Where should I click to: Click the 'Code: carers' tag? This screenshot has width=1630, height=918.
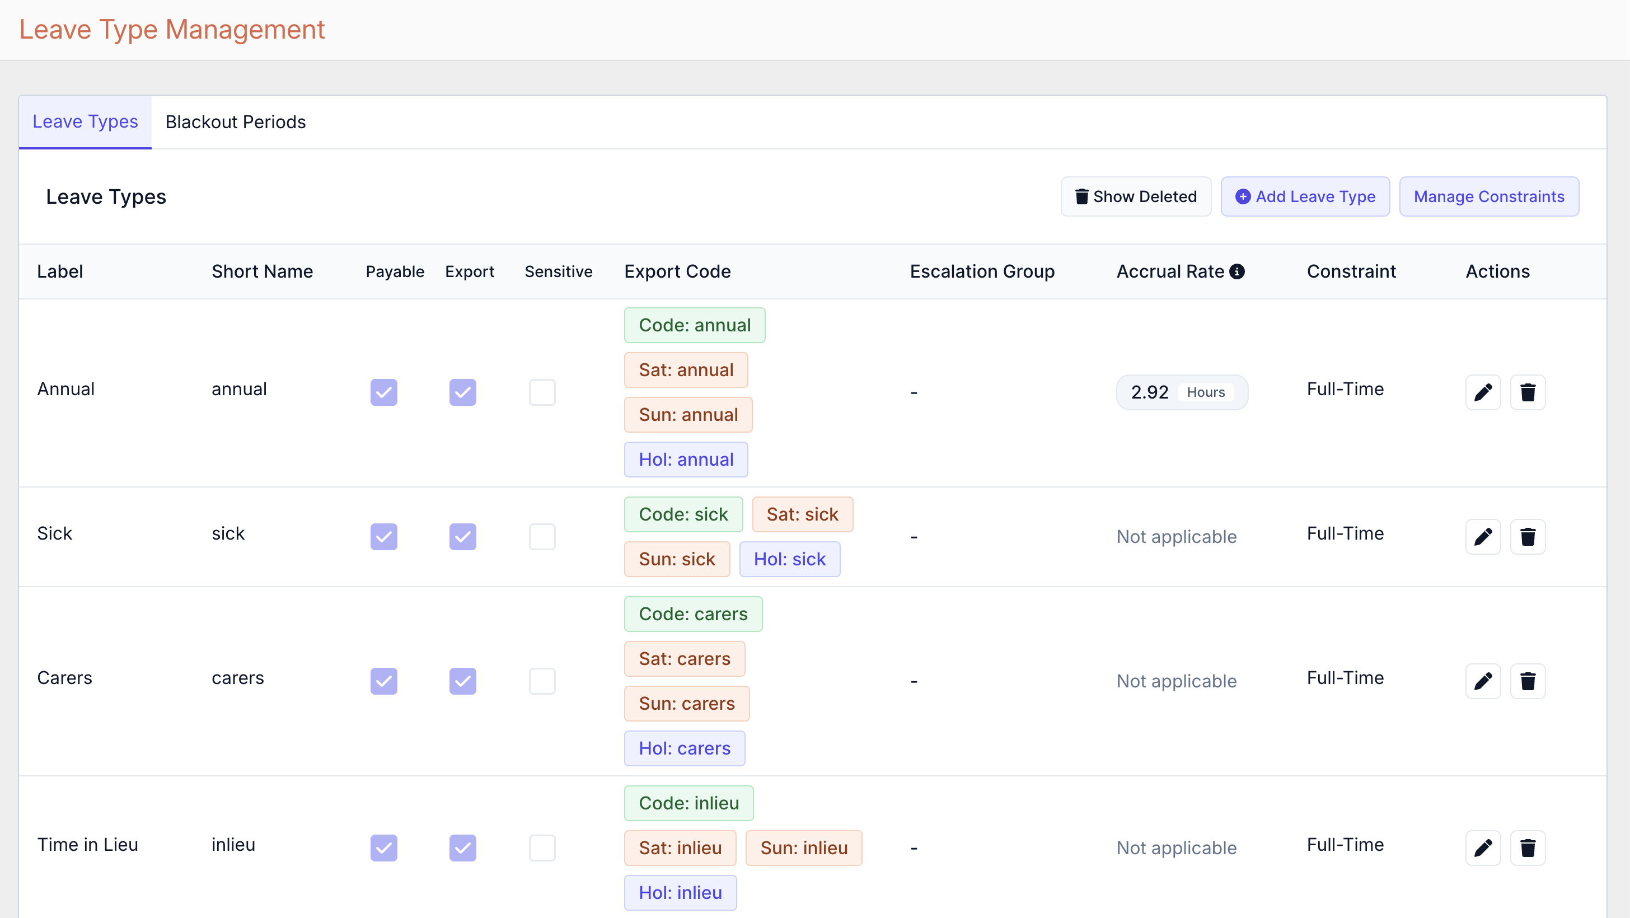coord(694,614)
